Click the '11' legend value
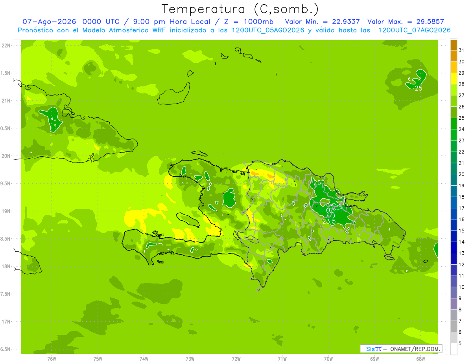Screen dimensions: 472x364 pyautogui.click(x=462, y=276)
